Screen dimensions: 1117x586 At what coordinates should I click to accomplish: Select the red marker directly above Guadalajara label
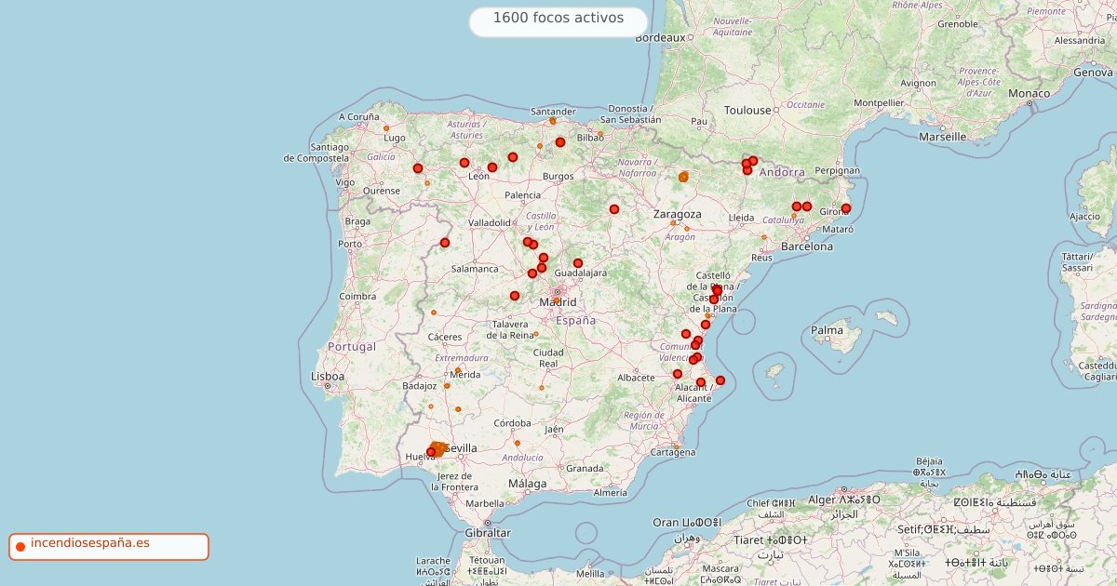578,263
